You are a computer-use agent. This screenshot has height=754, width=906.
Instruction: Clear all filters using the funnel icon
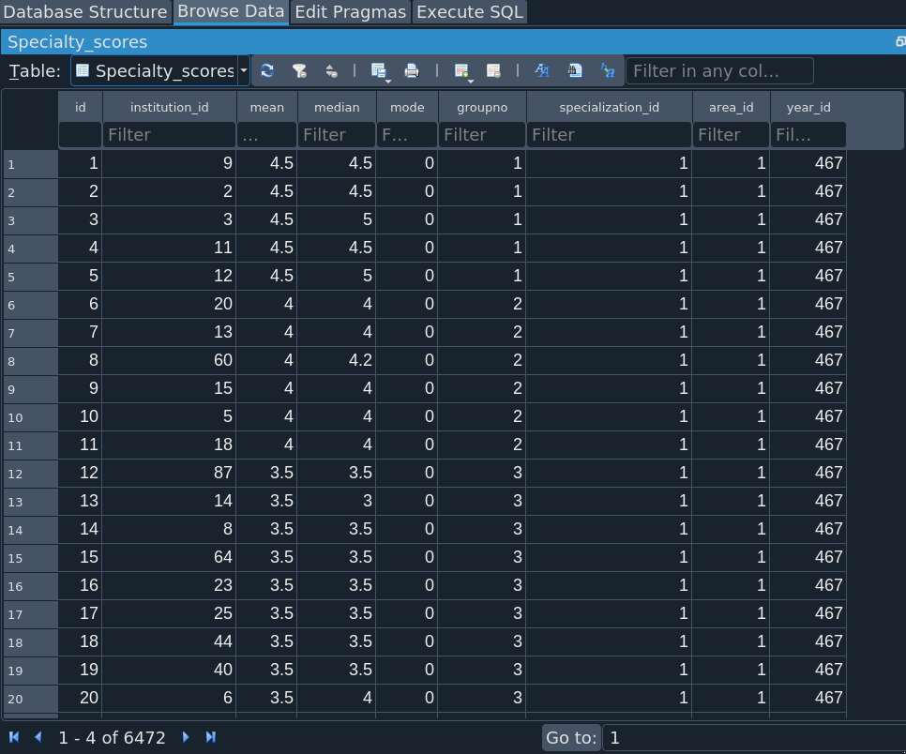299,70
